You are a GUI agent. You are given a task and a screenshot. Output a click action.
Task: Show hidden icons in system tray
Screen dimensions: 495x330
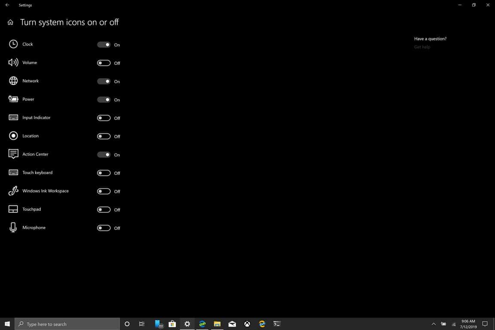pyautogui.click(x=433, y=324)
